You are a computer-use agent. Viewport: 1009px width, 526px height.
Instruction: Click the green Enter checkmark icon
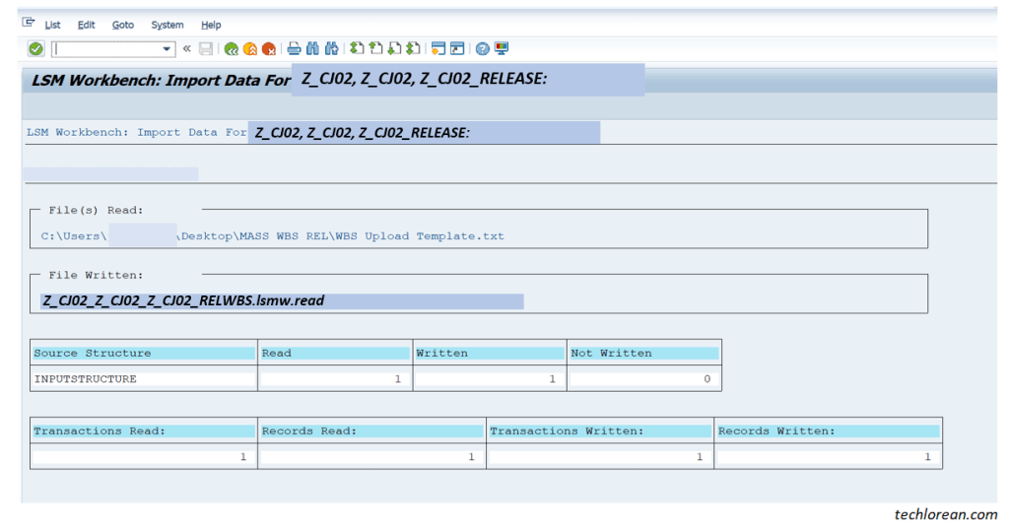36,48
